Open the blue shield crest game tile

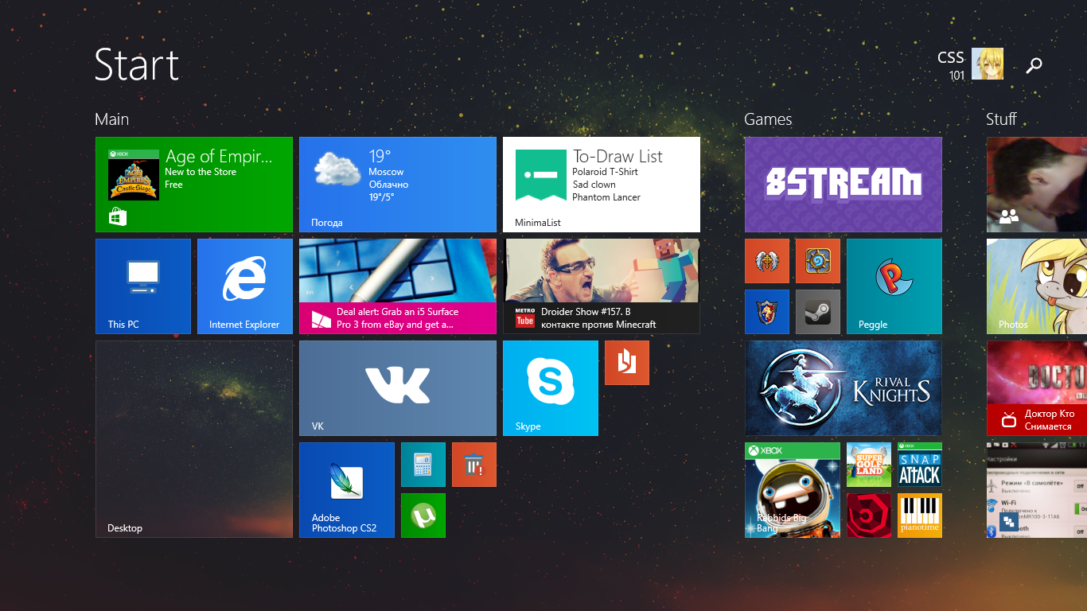(767, 312)
